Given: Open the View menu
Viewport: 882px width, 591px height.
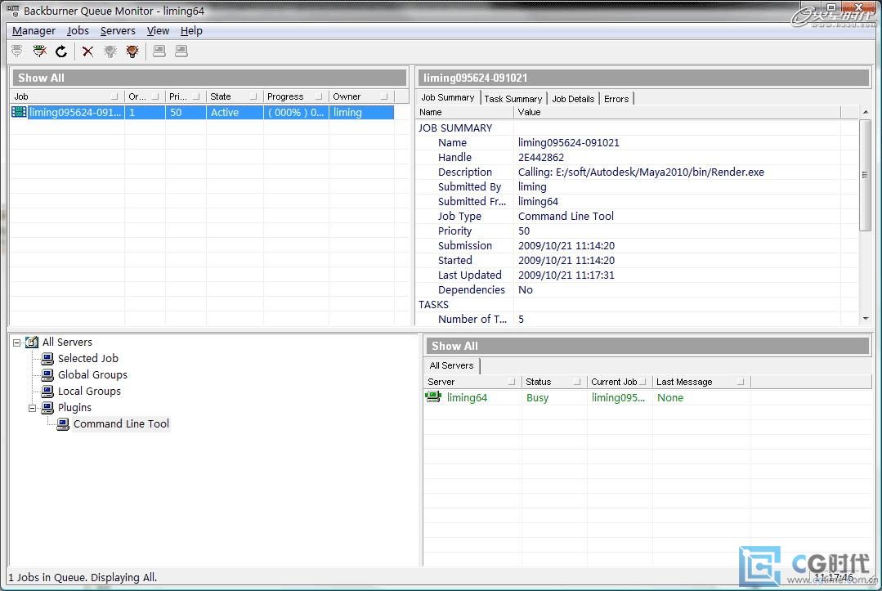Looking at the screenshot, I should (x=158, y=30).
